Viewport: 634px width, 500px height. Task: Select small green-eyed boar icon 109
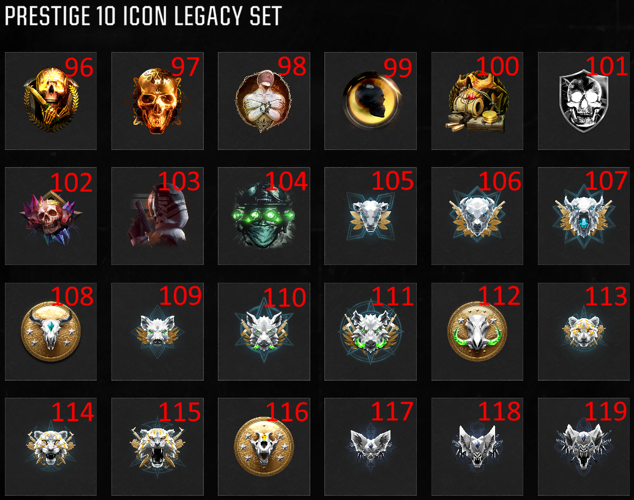click(x=157, y=332)
